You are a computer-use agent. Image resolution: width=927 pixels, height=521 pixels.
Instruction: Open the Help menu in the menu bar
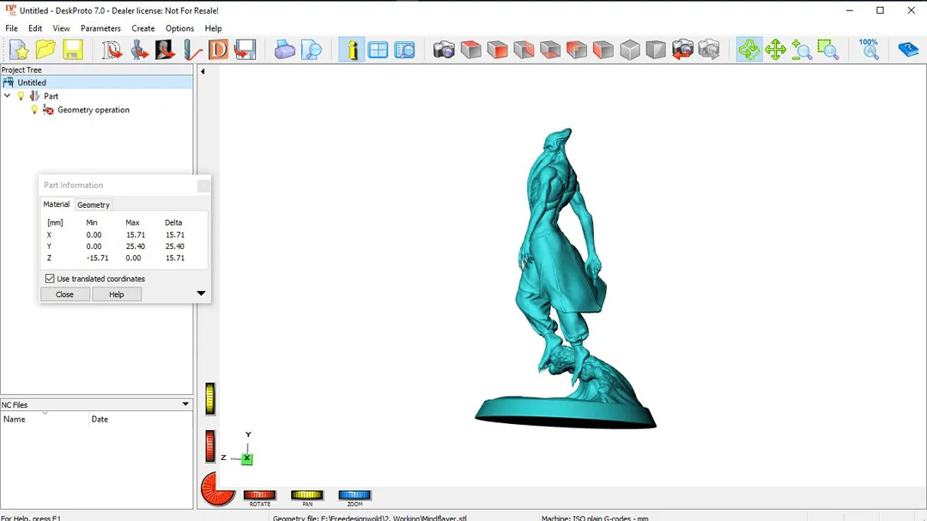214,28
